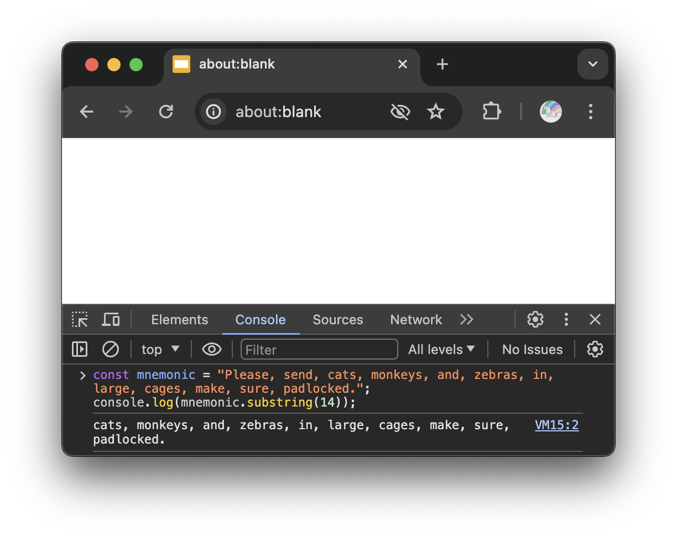The height and width of the screenshot is (538, 677).
Task: Open the Extensions puzzle piece menu
Action: coord(492,112)
